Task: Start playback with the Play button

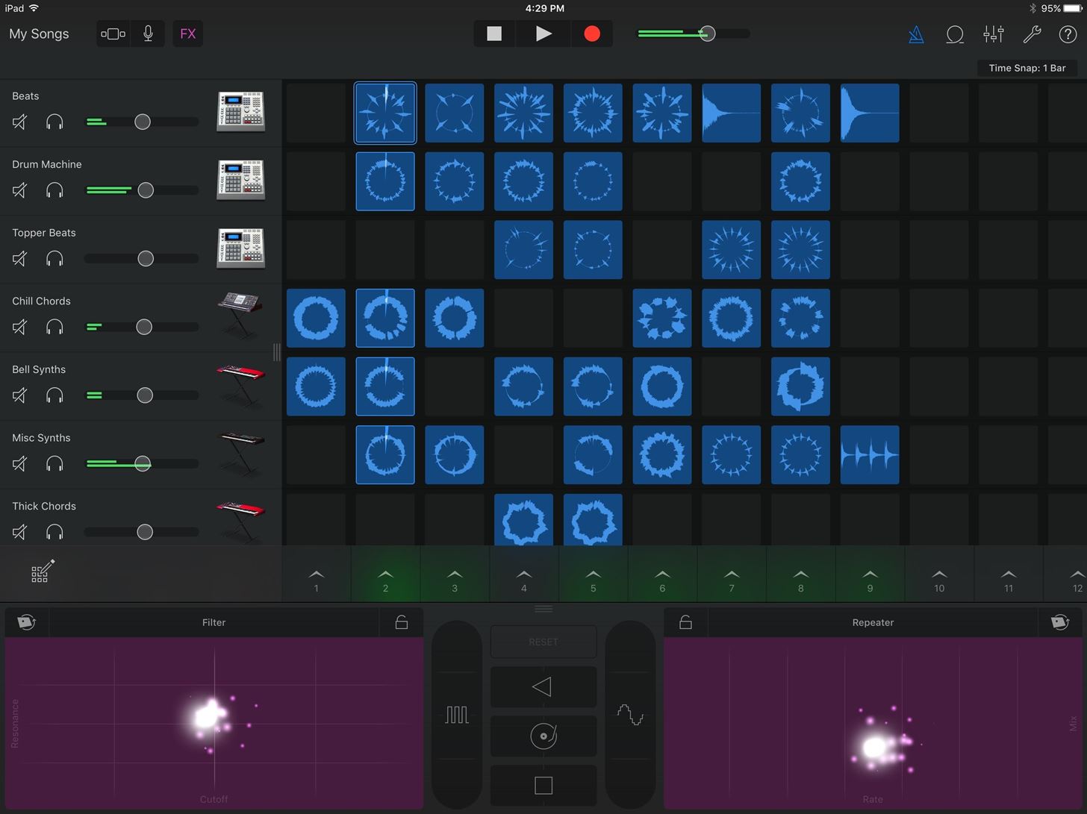Action: tap(543, 34)
